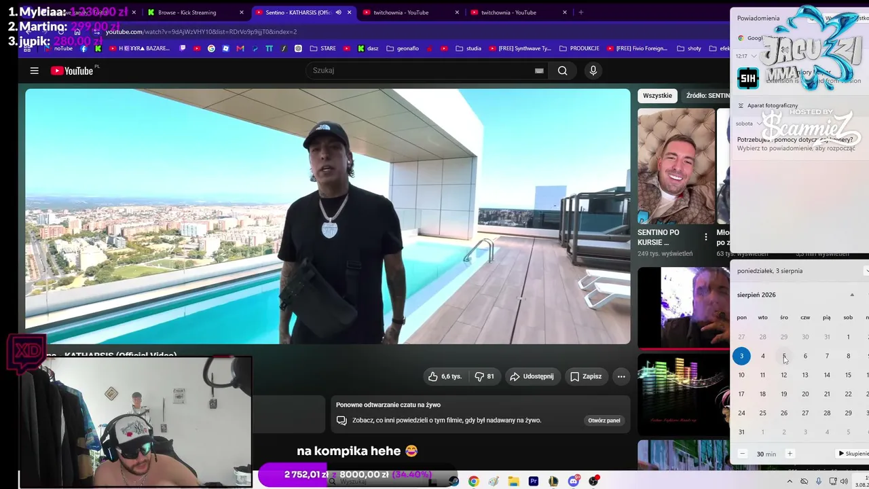Viewport: 869px width, 489px height.
Task: Open the geonaflo bookmarks folder
Action: (403, 48)
